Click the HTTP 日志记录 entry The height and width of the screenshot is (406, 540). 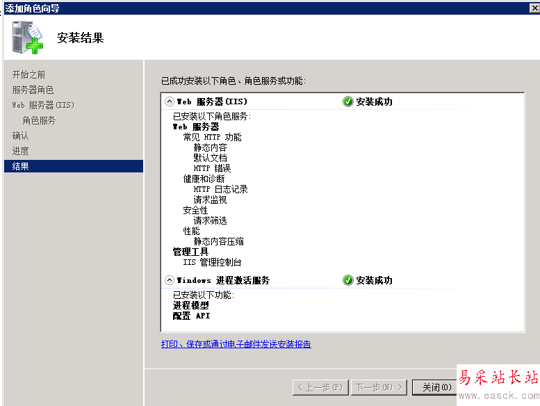[221, 189]
